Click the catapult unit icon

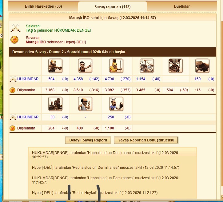pos(55,104)
